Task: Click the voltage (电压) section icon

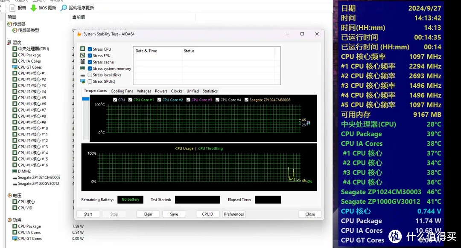Action: [9, 196]
